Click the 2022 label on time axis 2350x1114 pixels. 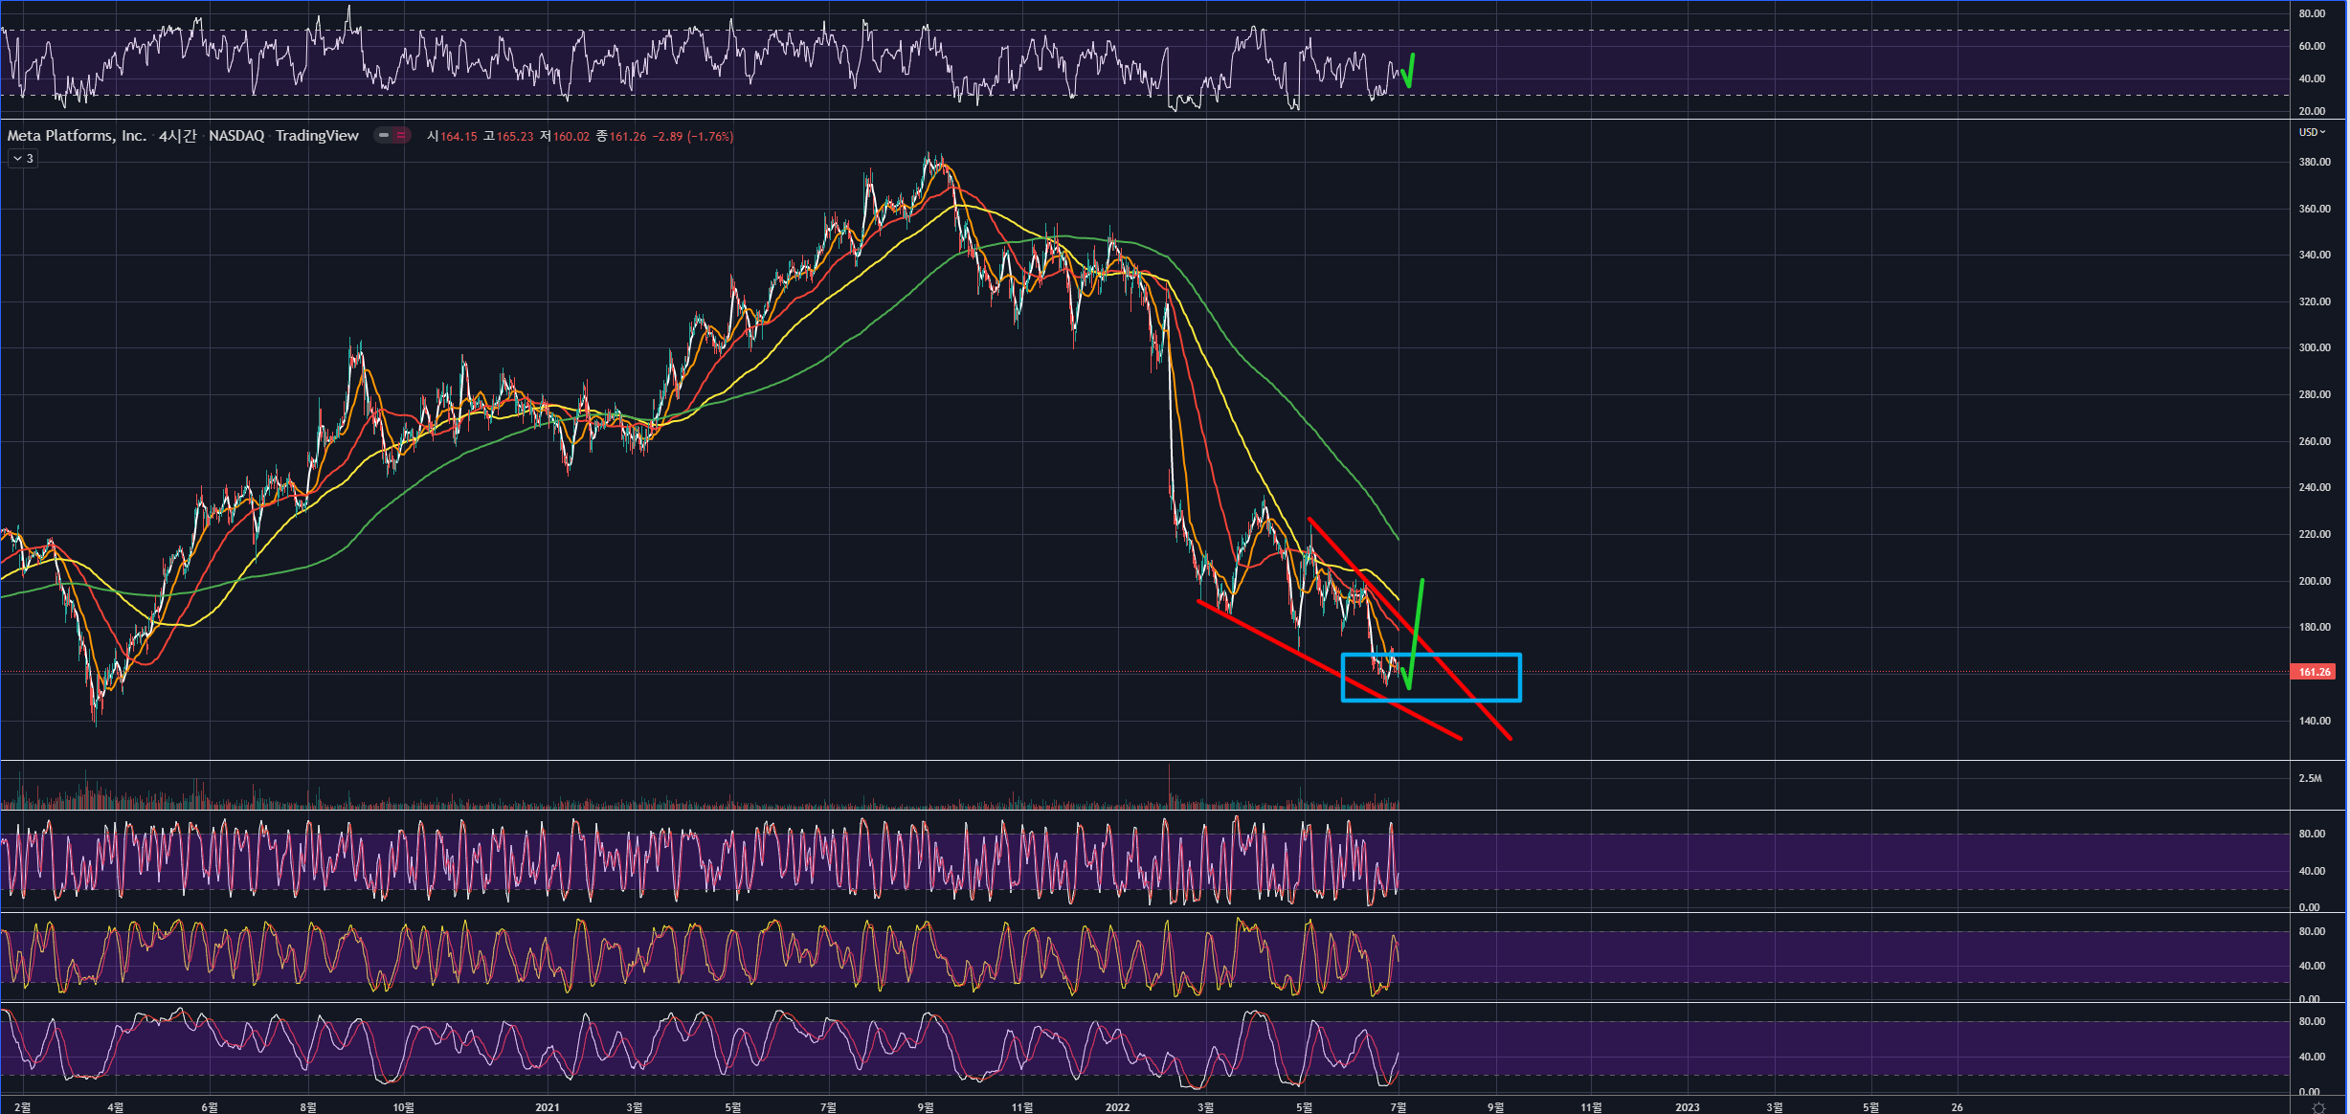(1117, 1107)
